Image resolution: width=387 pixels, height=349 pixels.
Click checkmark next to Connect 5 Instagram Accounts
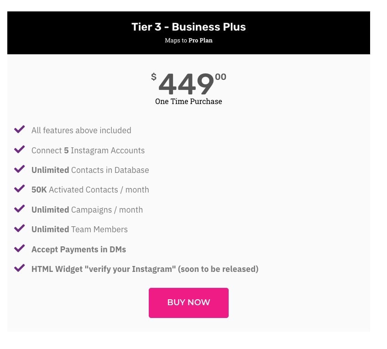point(20,149)
